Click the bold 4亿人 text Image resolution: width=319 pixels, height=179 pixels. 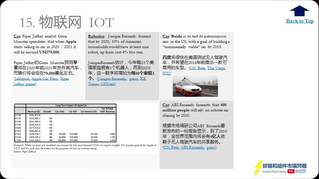(x=215, y=137)
